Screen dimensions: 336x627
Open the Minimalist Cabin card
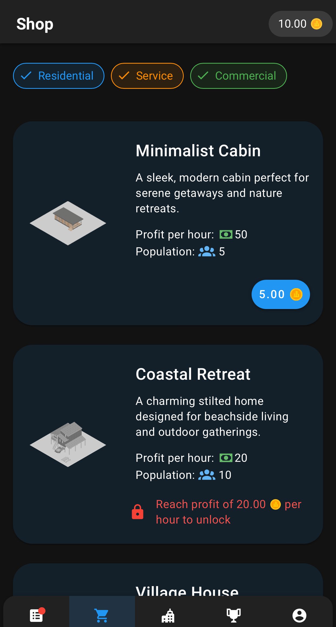coord(168,223)
